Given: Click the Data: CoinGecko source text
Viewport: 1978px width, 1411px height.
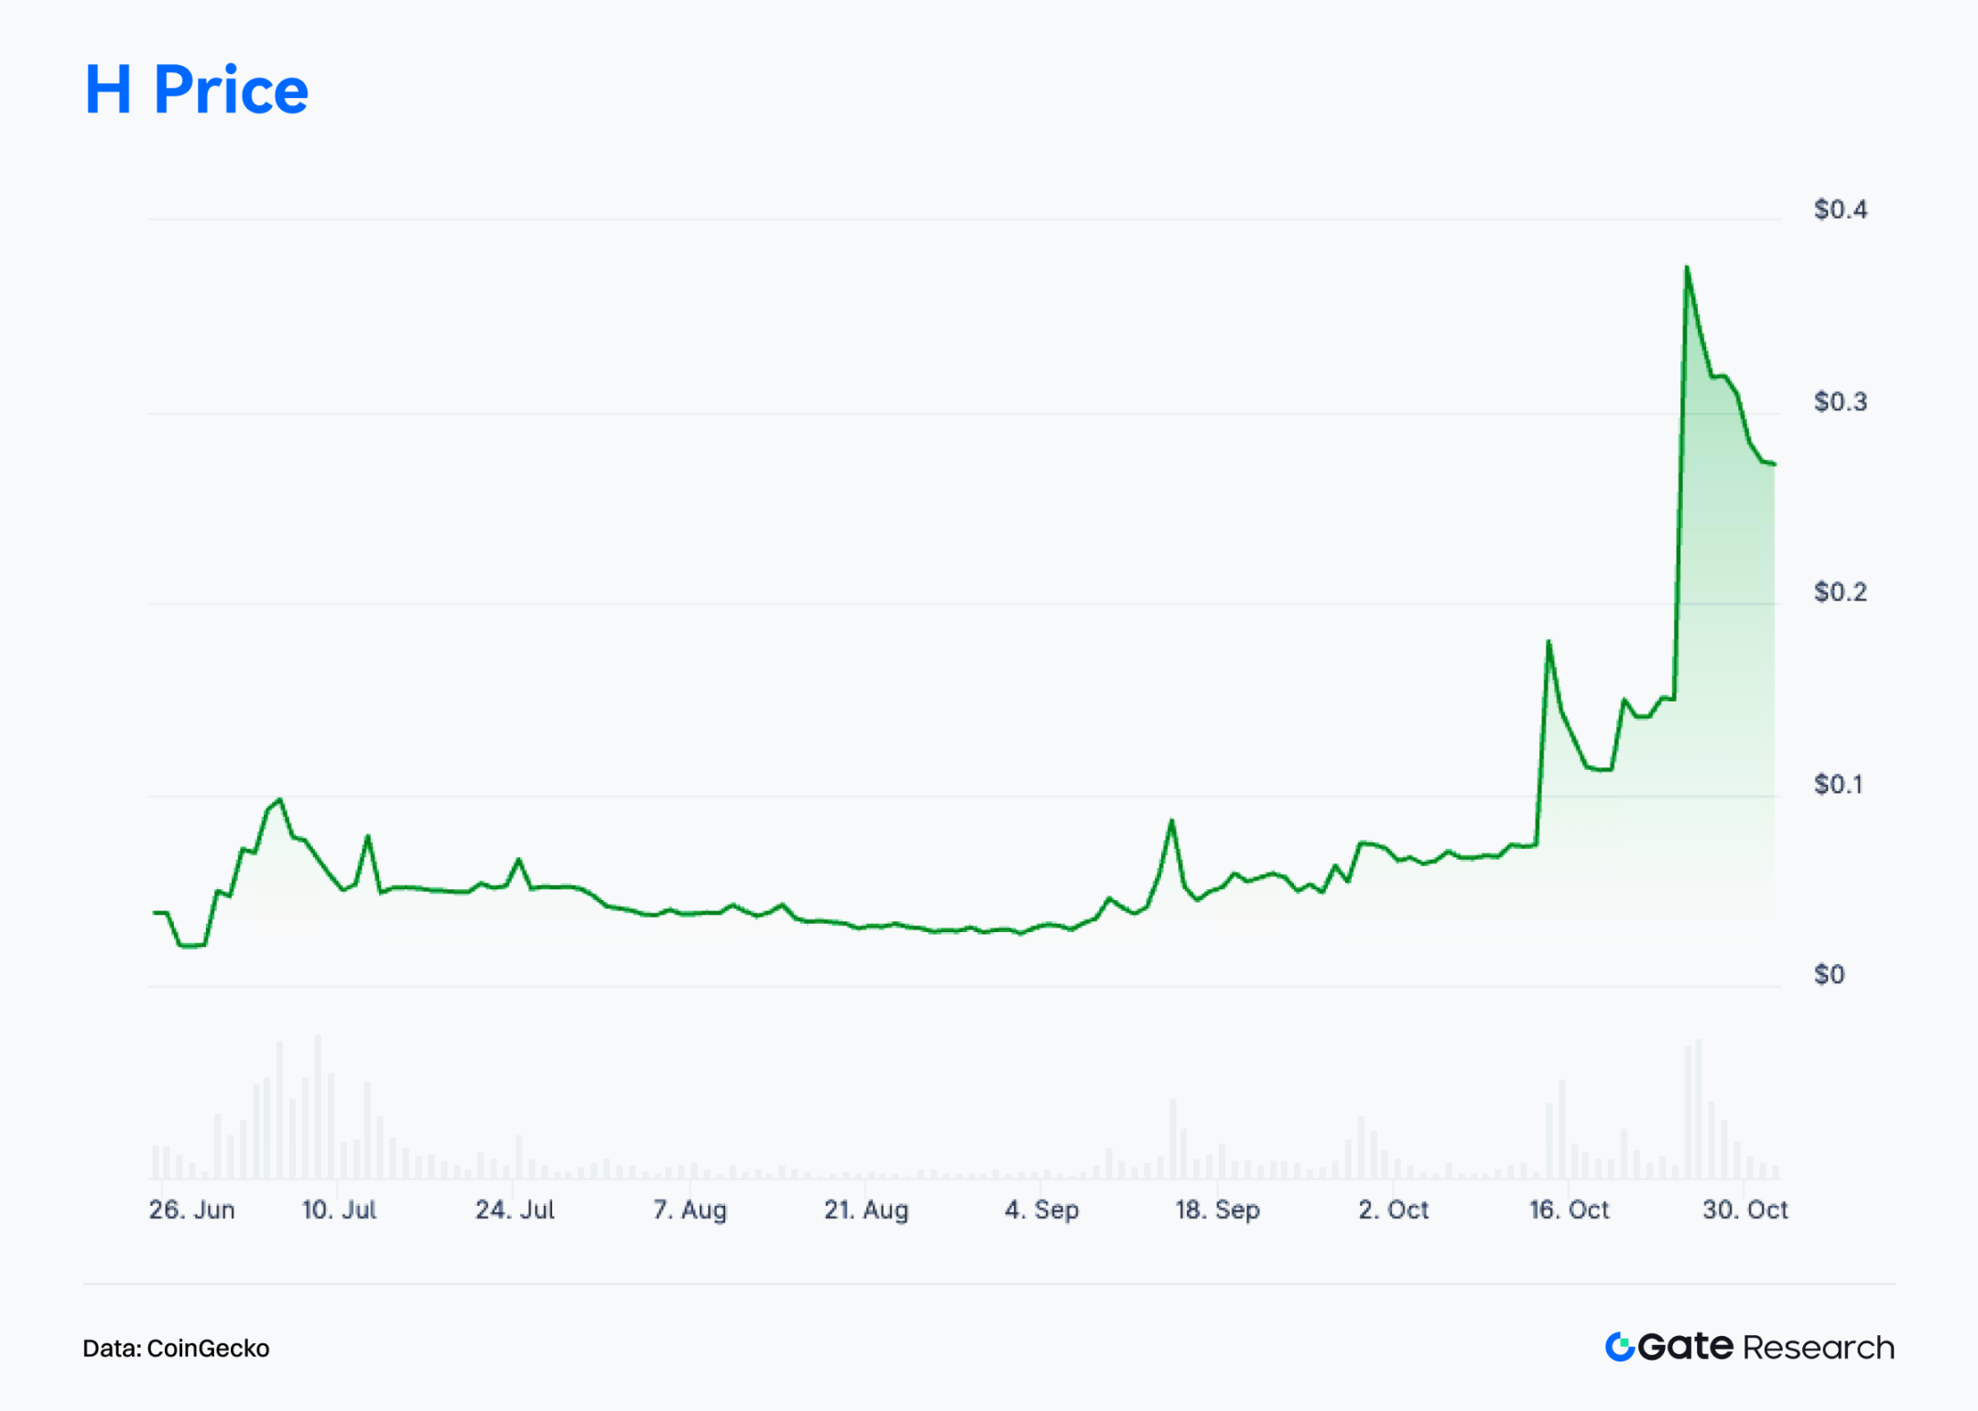Looking at the screenshot, I should (x=176, y=1348).
